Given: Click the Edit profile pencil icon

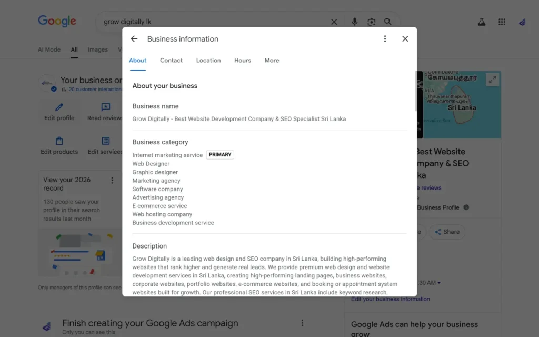Looking at the screenshot, I should click(x=59, y=107).
